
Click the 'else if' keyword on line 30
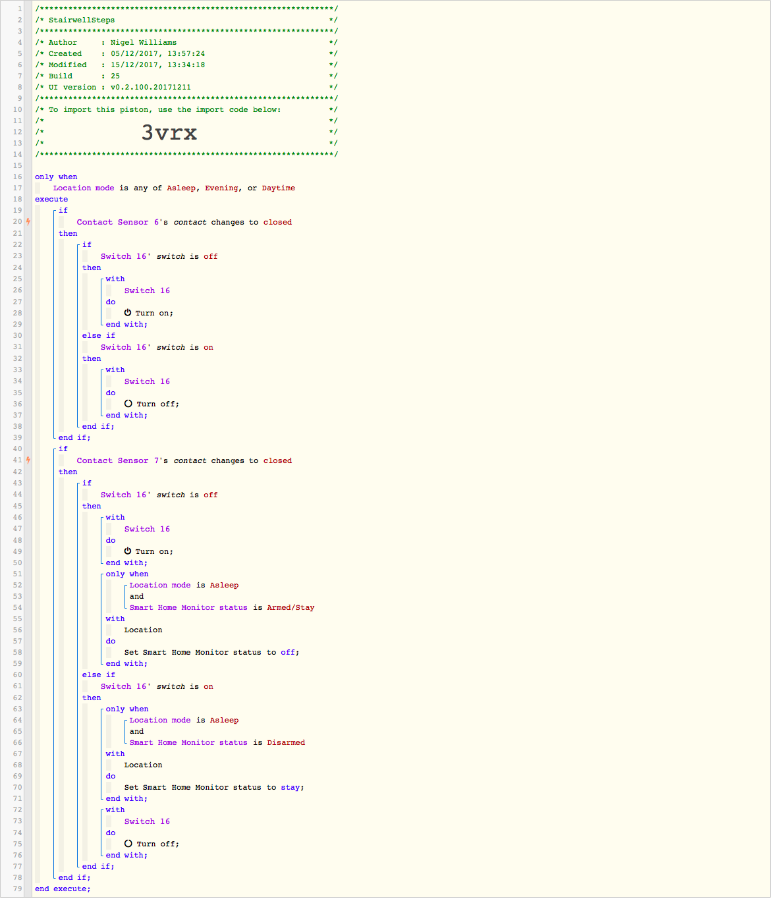coord(99,335)
